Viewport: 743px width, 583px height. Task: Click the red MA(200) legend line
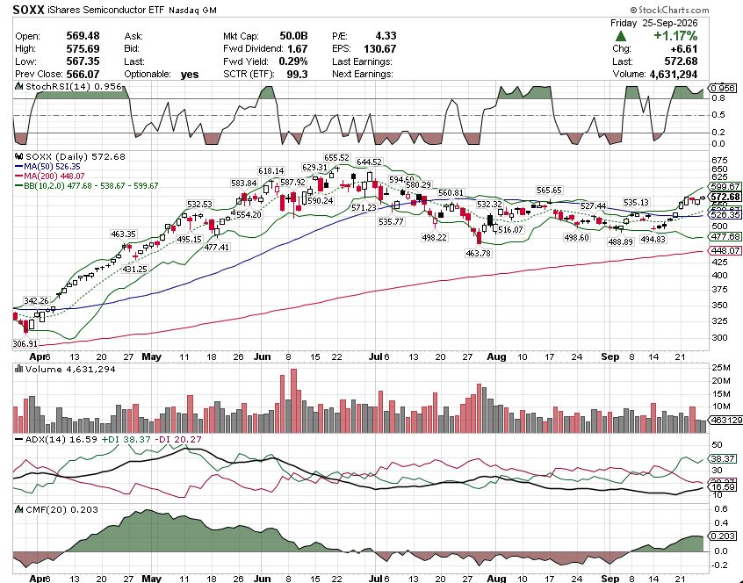(19, 176)
